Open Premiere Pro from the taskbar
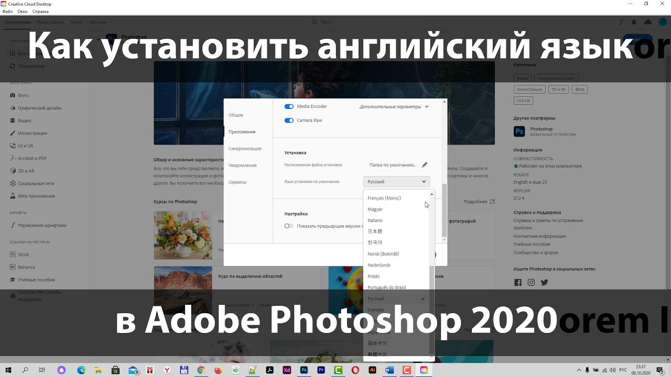Viewport: 671px width, 377px height. click(x=321, y=370)
